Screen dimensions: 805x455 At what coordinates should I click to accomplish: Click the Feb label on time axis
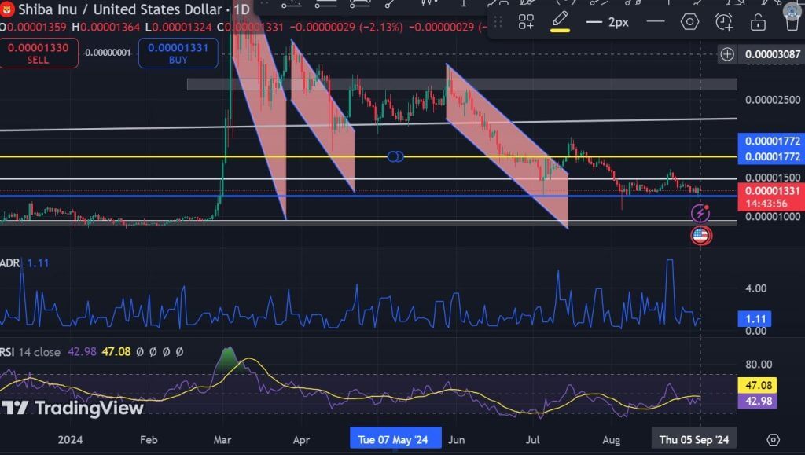149,439
